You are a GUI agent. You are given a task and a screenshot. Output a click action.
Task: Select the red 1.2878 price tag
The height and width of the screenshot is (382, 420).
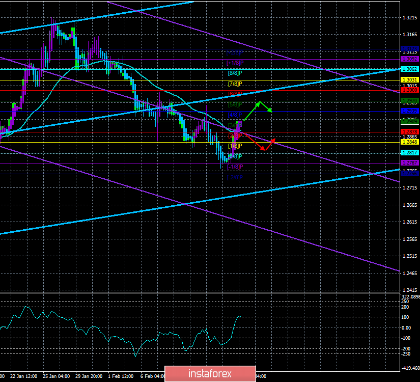click(409, 131)
